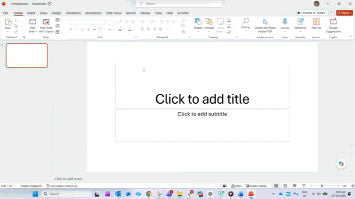Toggle Bold formatting
Viewport: 355px width, 199px height.
tap(71, 29)
